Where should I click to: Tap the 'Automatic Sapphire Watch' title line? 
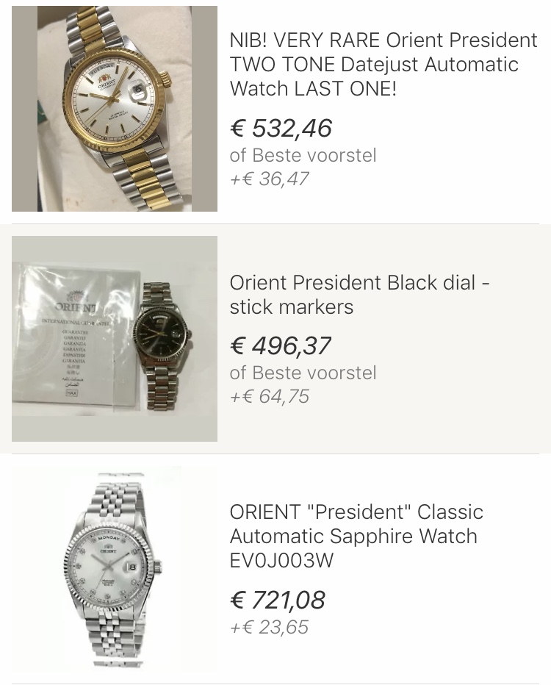[353, 536]
